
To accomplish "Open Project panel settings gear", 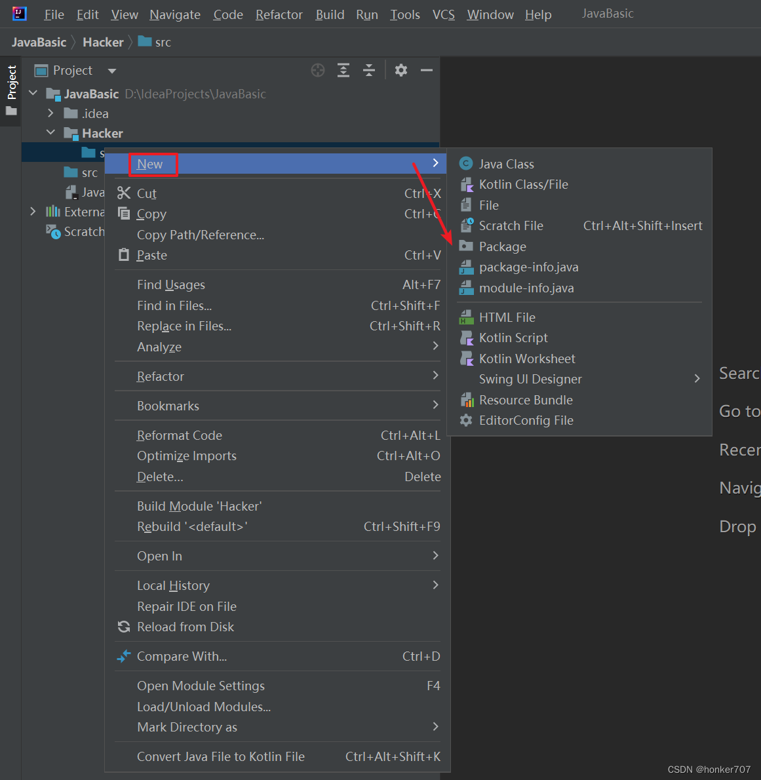I will click(x=401, y=71).
